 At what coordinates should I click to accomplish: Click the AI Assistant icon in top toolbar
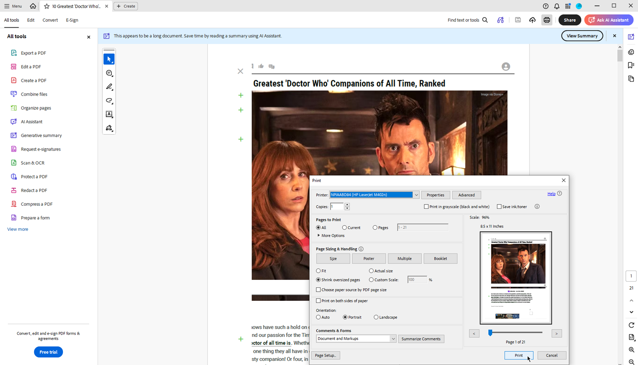[500, 20]
